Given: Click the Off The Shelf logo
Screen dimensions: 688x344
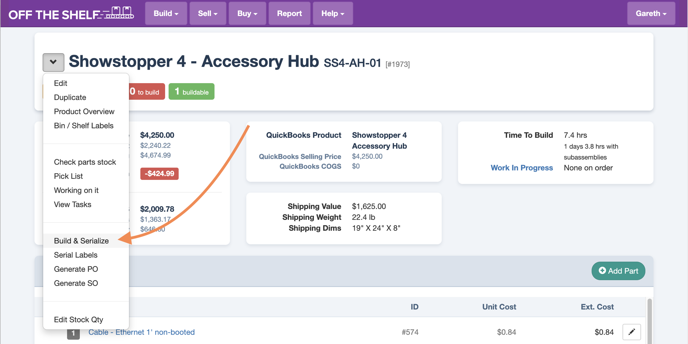Looking at the screenshot, I should click(x=71, y=14).
